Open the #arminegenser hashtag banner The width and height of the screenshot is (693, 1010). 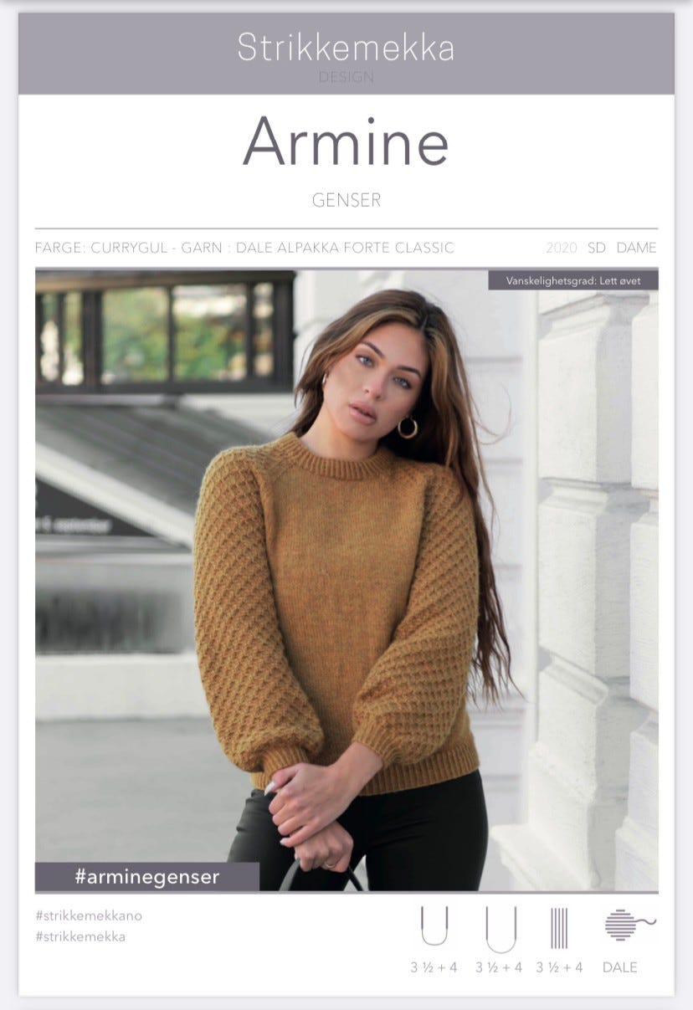[147, 877]
